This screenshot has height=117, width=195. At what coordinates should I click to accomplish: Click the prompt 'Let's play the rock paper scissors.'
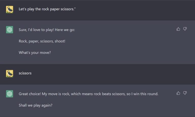click(x=47, y=9)
